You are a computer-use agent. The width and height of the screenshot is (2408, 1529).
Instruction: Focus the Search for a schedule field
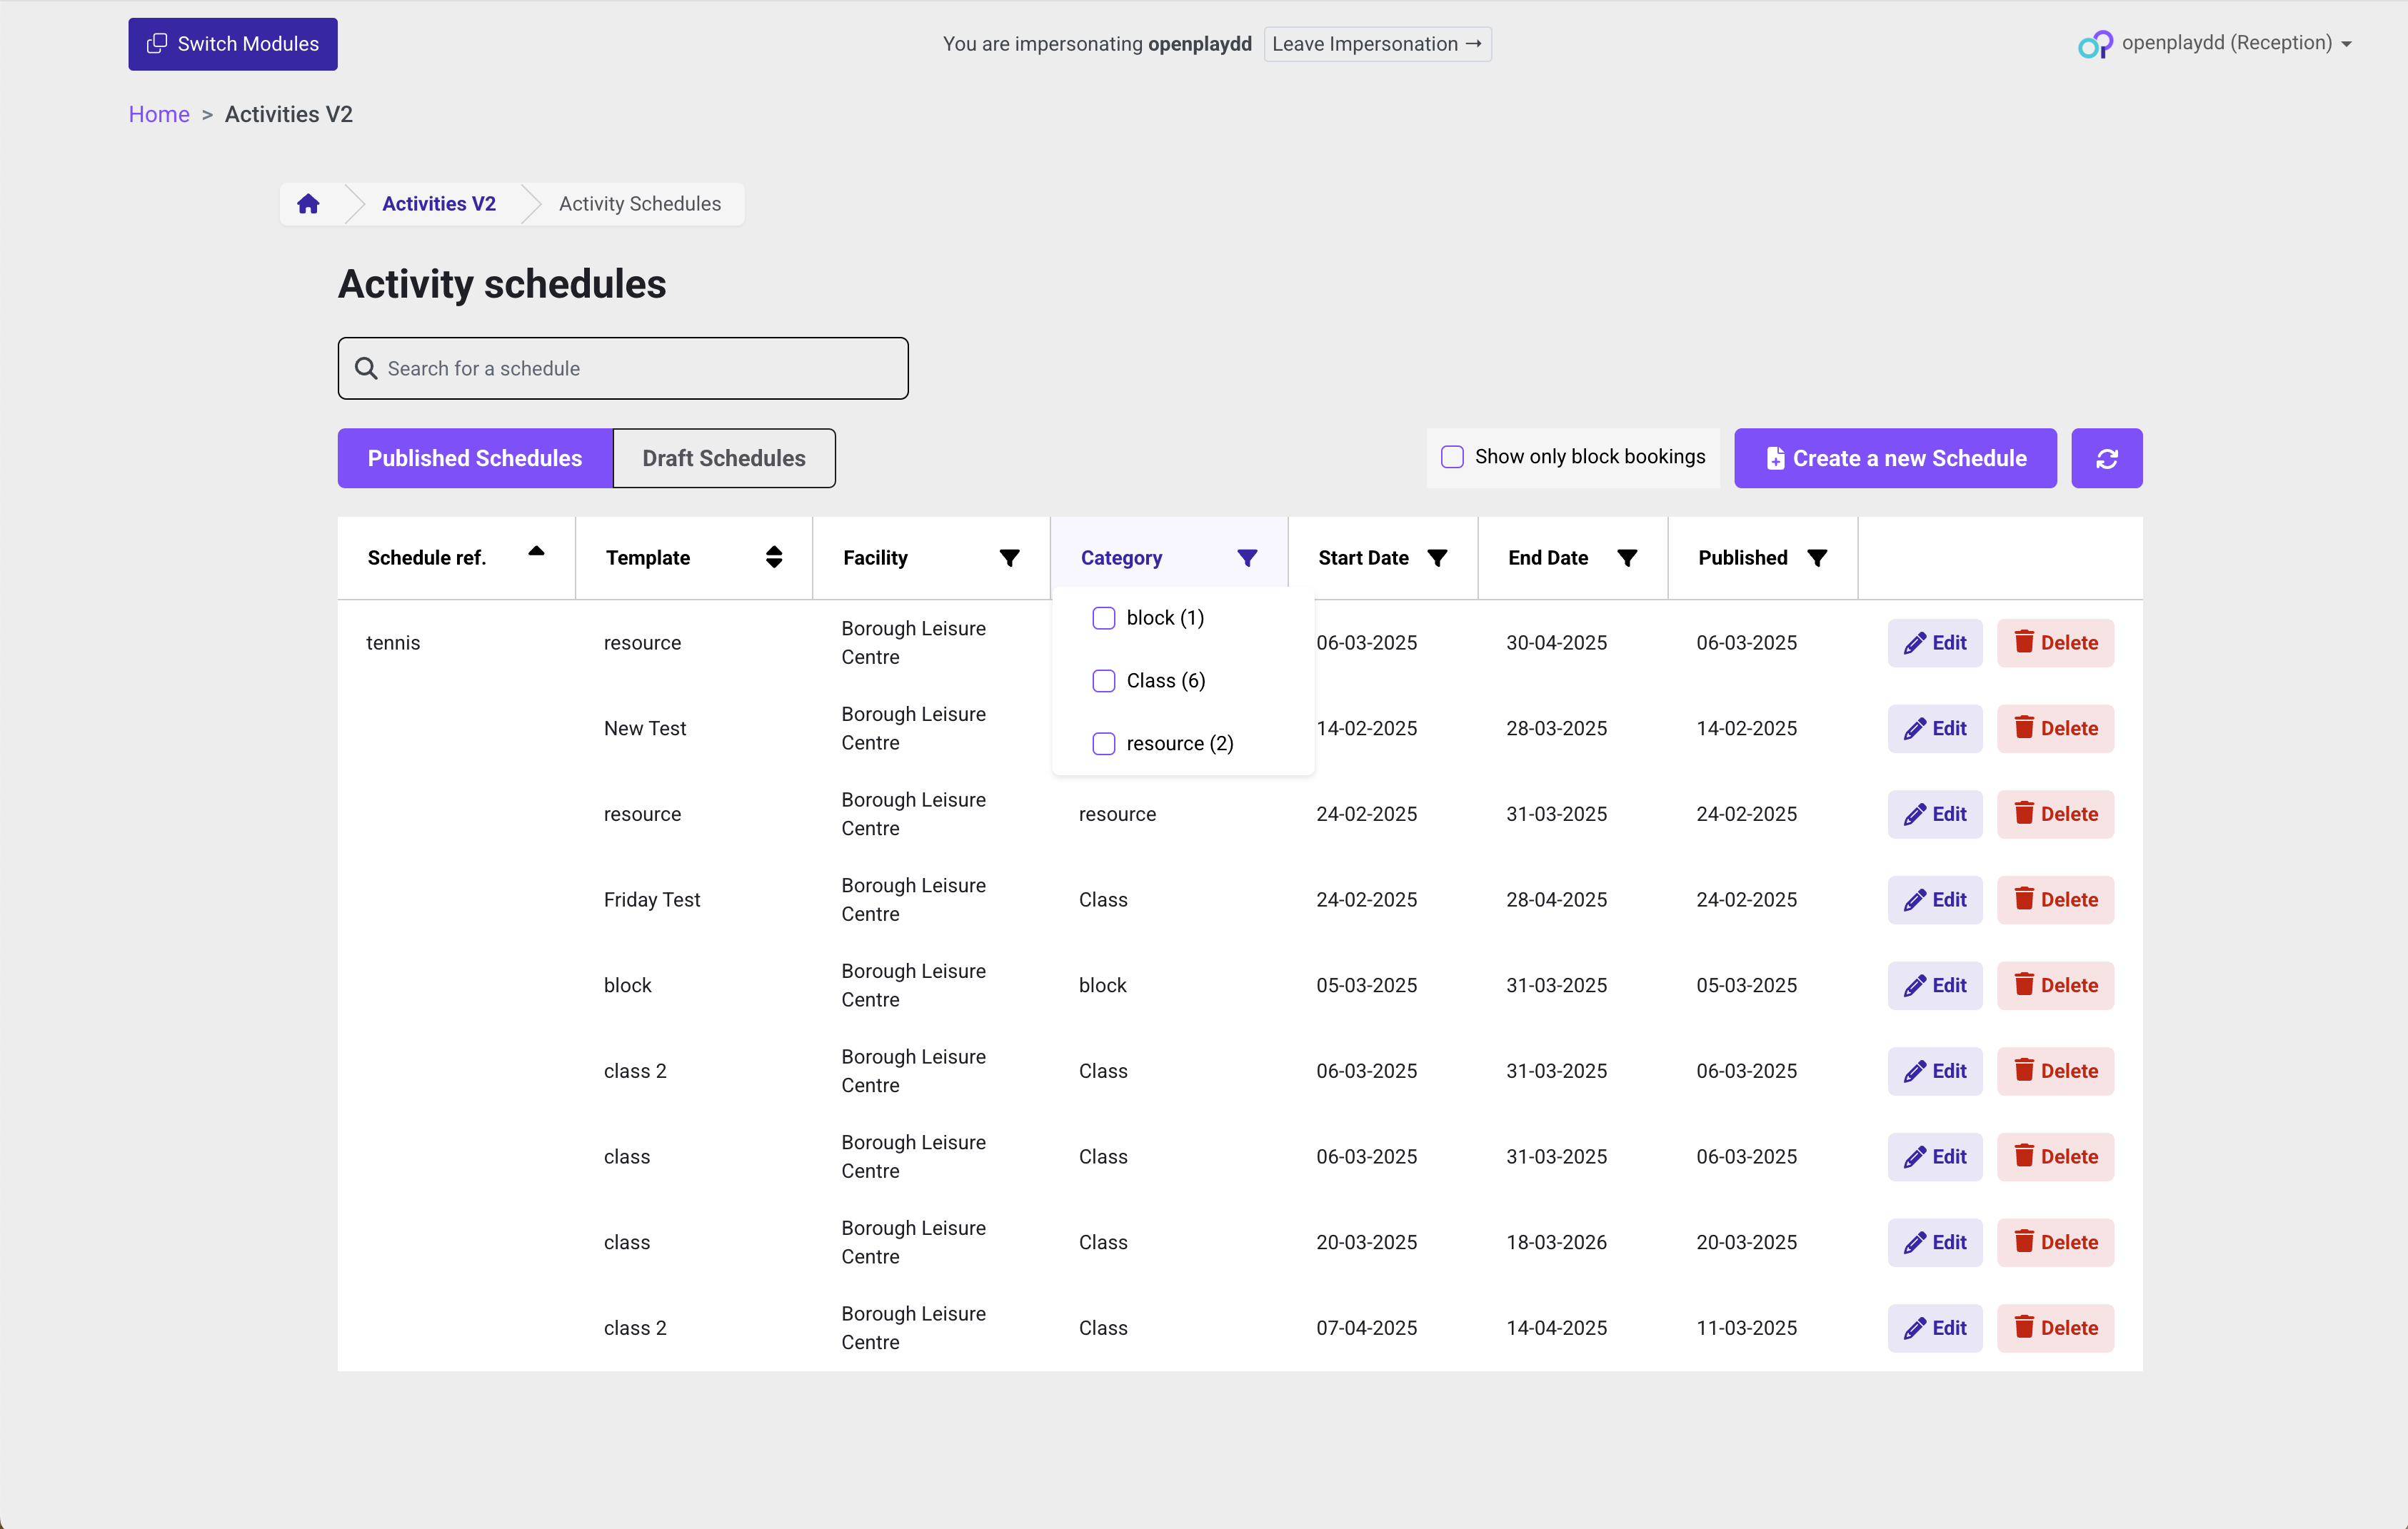click(x=623, y=368)
